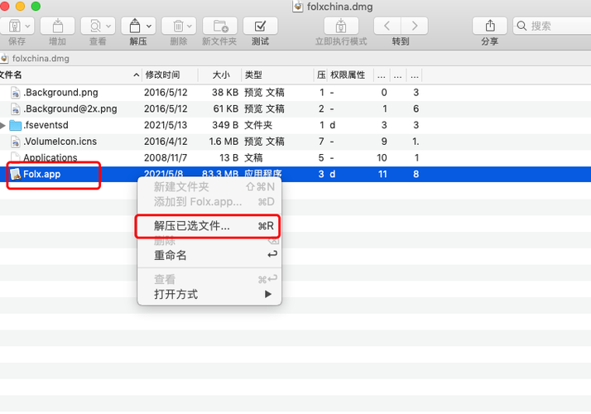Click the Add (增加) toolbar icon

pos(58,26)
